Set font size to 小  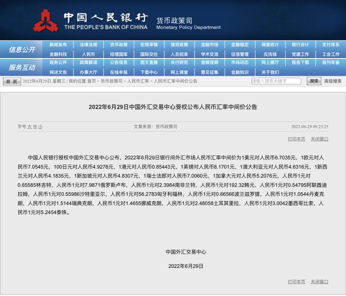click(x=41, y=127)
